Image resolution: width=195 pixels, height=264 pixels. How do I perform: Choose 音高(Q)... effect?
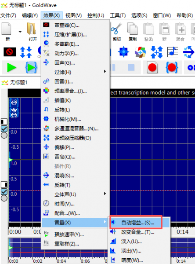[x=75, y=157]
